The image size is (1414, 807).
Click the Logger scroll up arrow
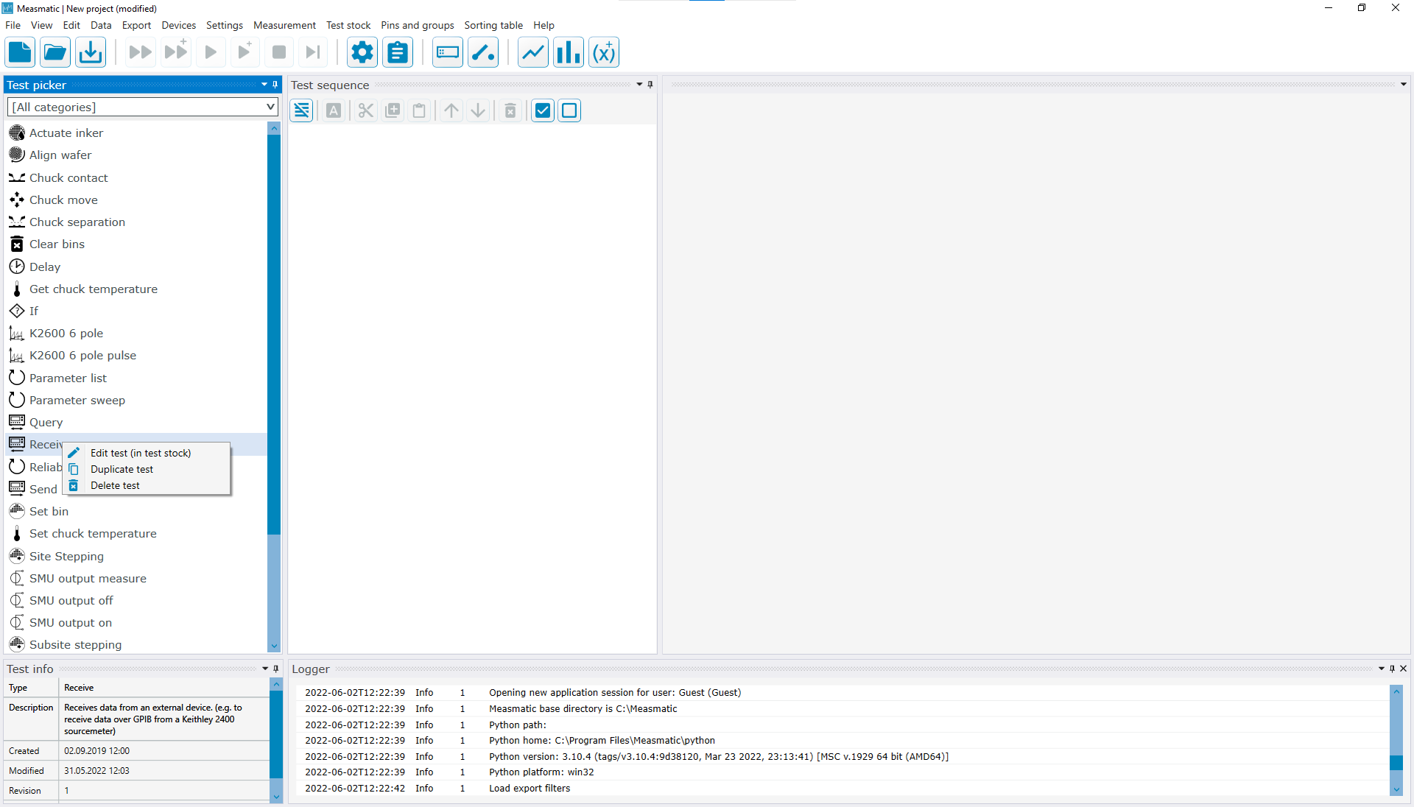click(1396, 691)
